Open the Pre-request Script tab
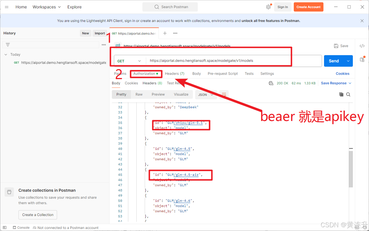This screenshot has height=231, width=369. coord(223,74)
